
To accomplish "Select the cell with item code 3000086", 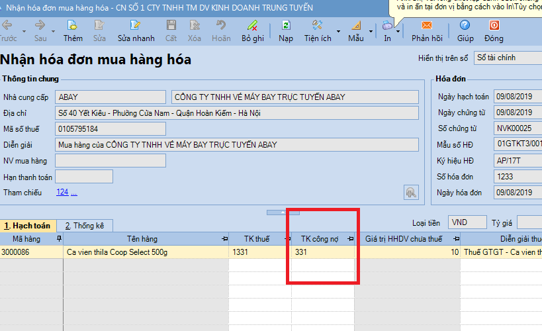I will coord(32,252).
